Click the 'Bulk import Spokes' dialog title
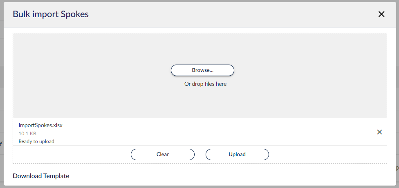This screenshot has height=188, width=399. point(51,14)
